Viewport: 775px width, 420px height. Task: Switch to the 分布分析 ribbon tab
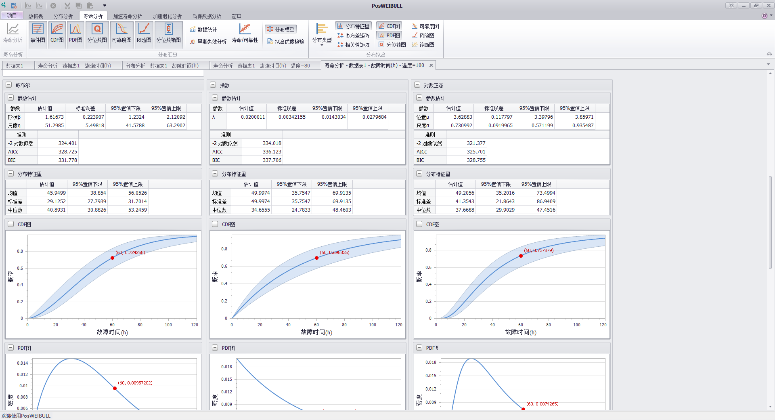pyautogui.click(x=63, y=16)
